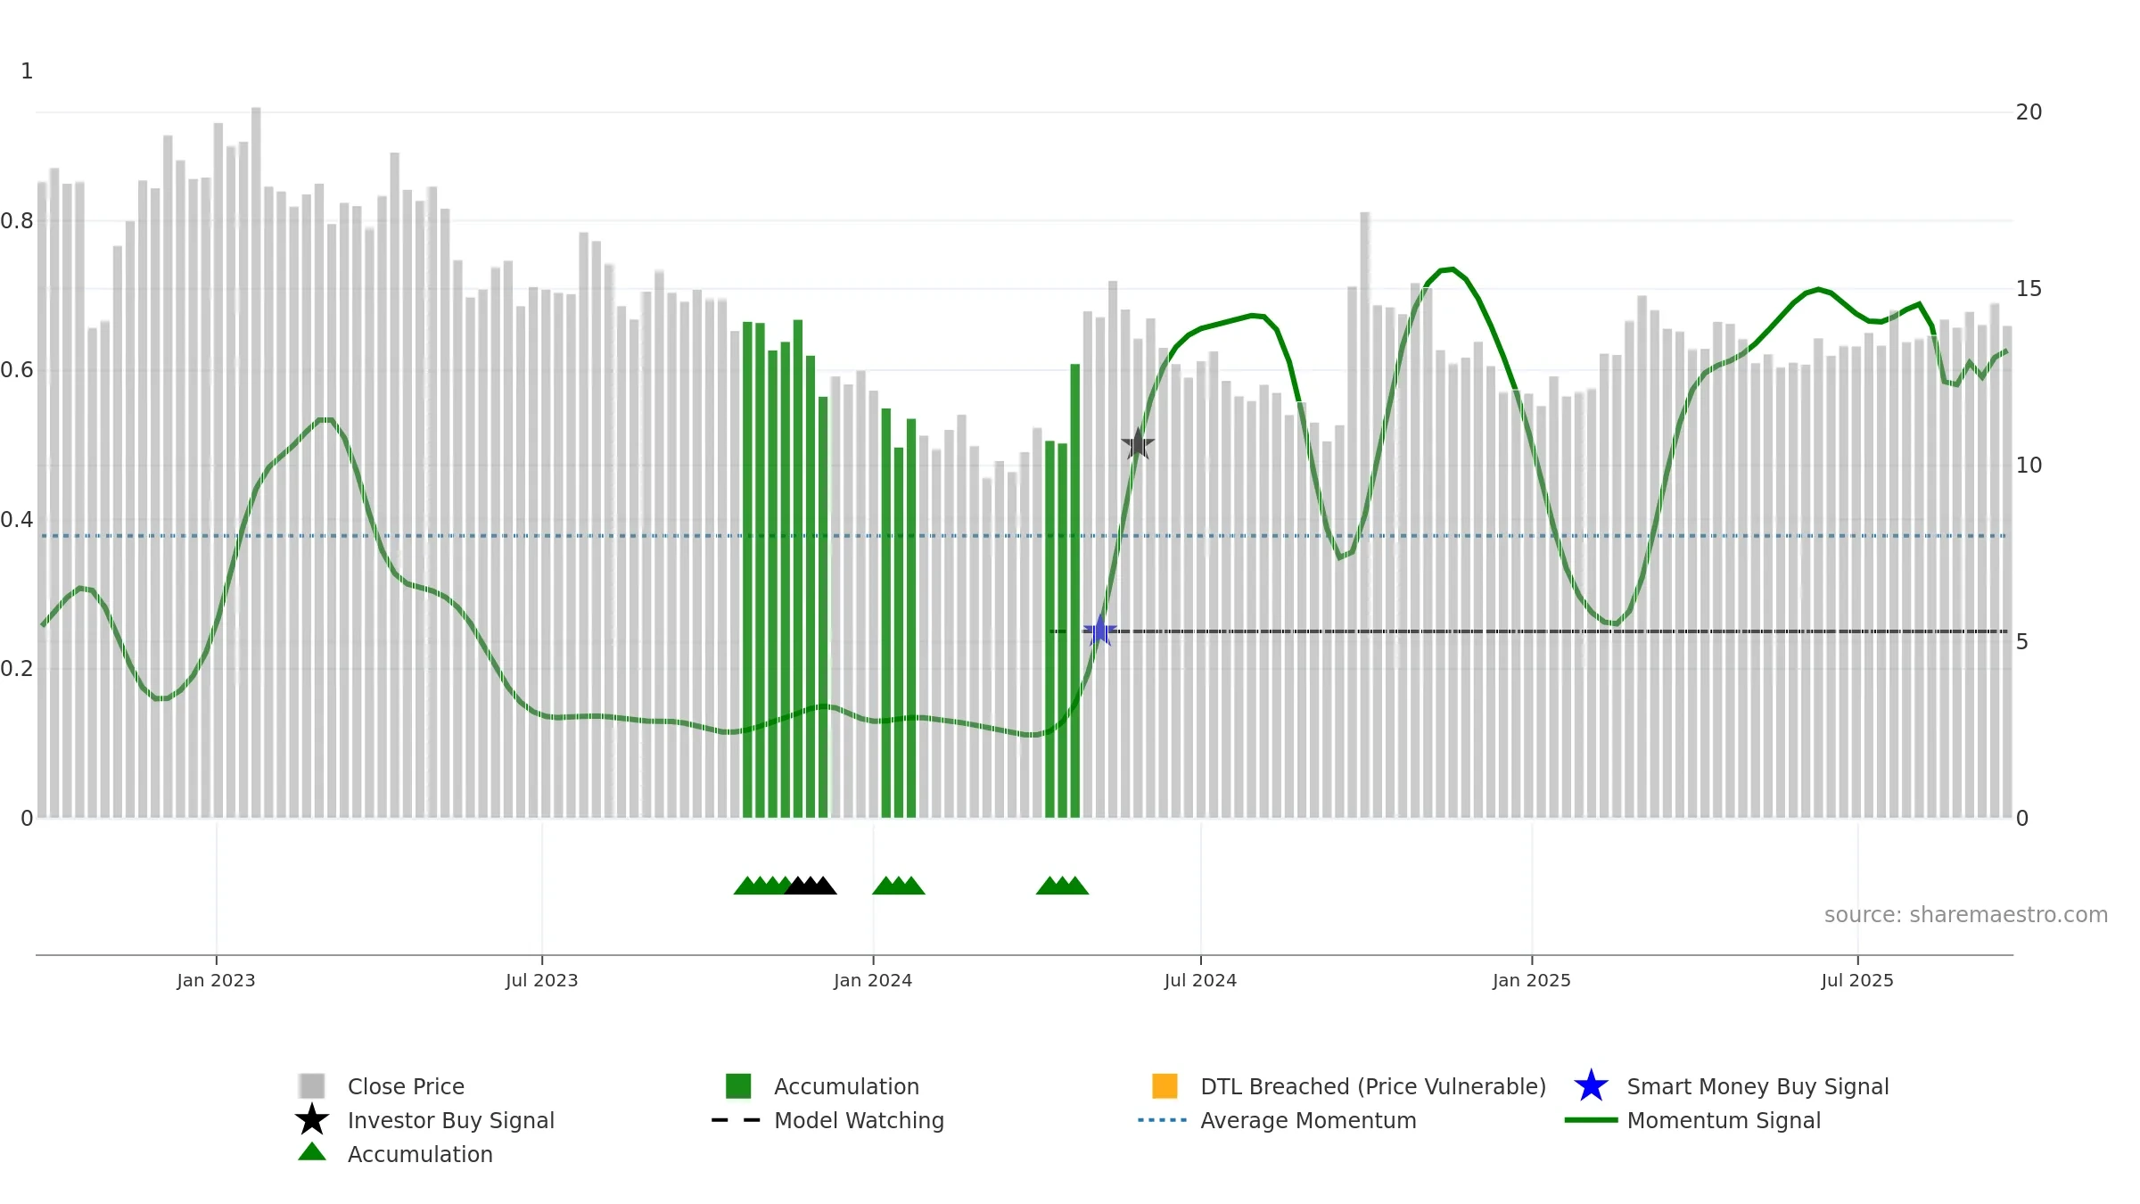Click green accumulation triangles near Jan 2024
Screen dimensions: 2140x1204
point(898,886)
